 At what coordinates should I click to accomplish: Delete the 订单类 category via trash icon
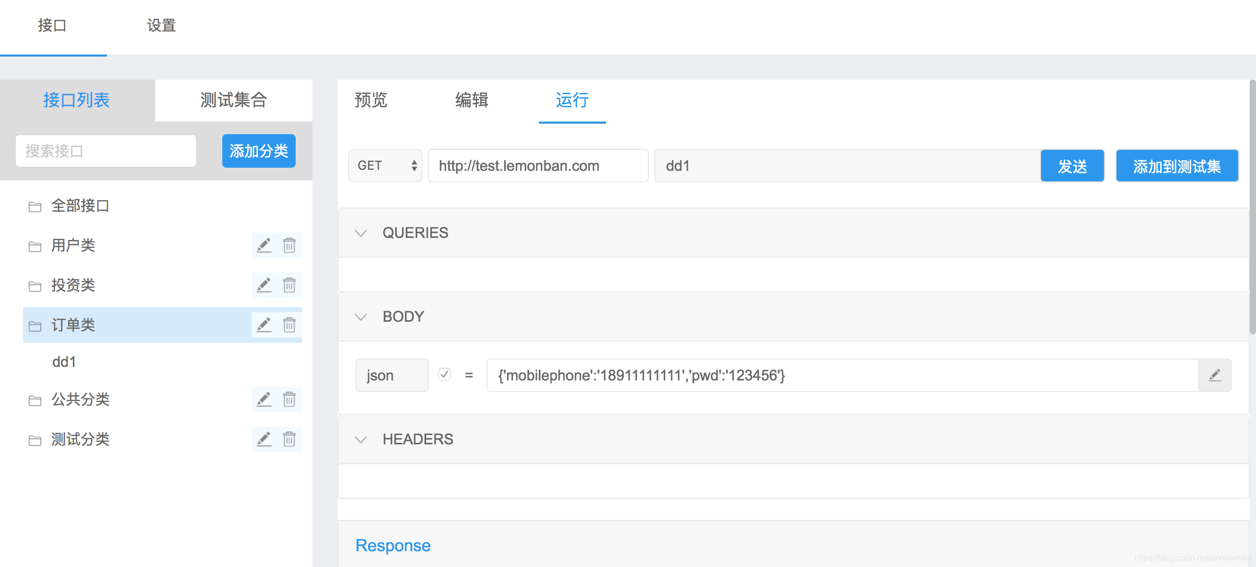(289, 325)
